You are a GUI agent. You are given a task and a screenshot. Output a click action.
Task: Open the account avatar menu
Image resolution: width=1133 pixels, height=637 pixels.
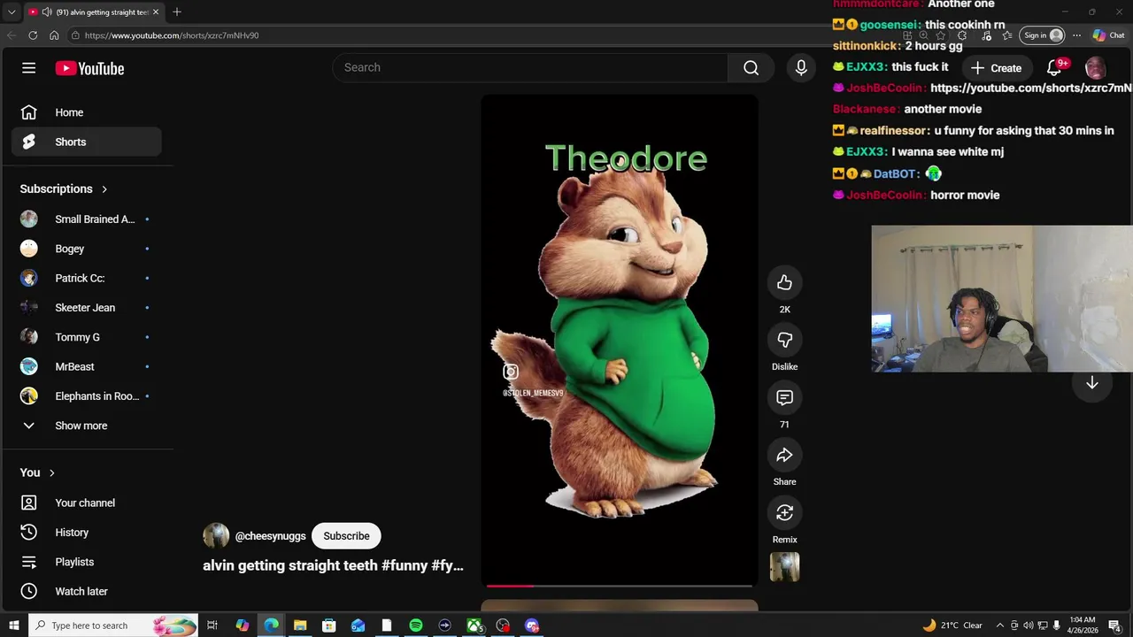[x=1095, y=68]
